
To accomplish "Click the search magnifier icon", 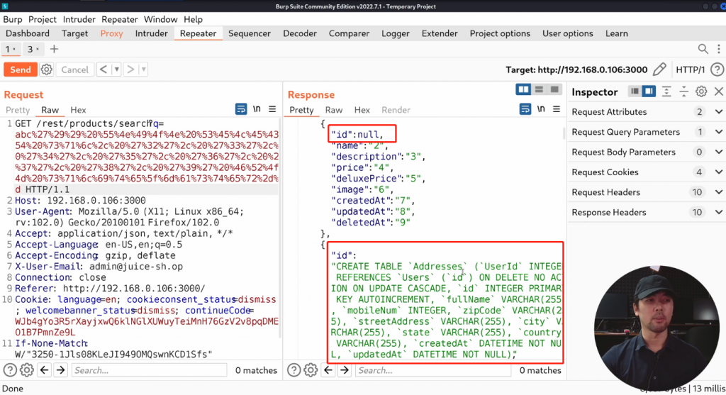I will pyautogui.click(x=703, y=49).
